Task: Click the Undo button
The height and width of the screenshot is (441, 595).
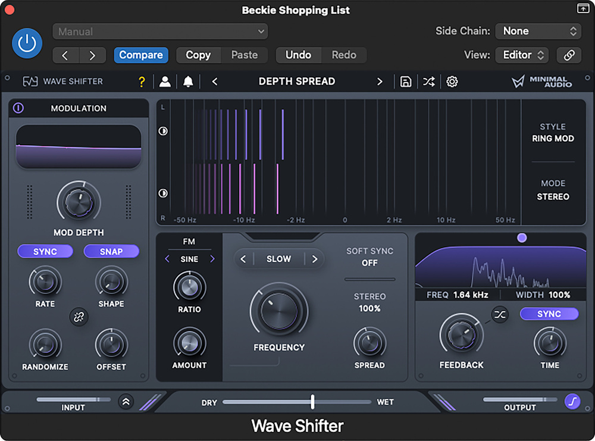Action: coord(298,55)
